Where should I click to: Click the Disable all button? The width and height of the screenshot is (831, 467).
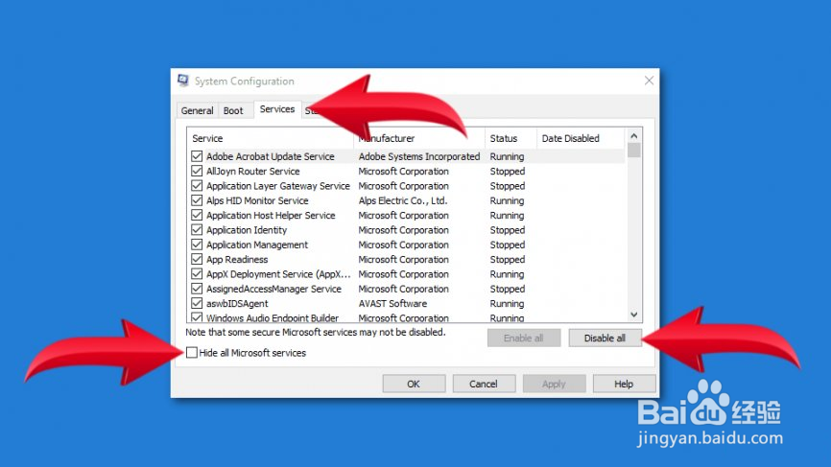coord(605,338)
